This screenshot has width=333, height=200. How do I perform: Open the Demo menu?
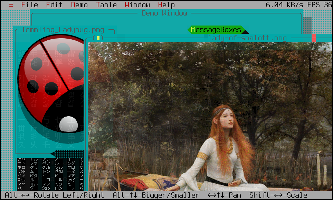79,5
